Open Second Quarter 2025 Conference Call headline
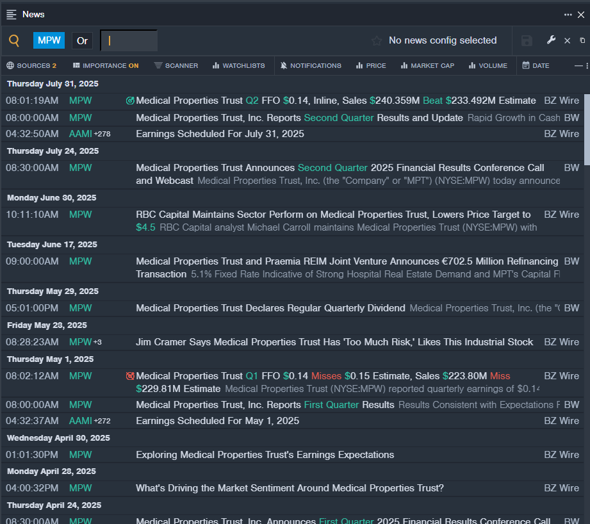The image size is (590, 524). (x=340, y=174)
